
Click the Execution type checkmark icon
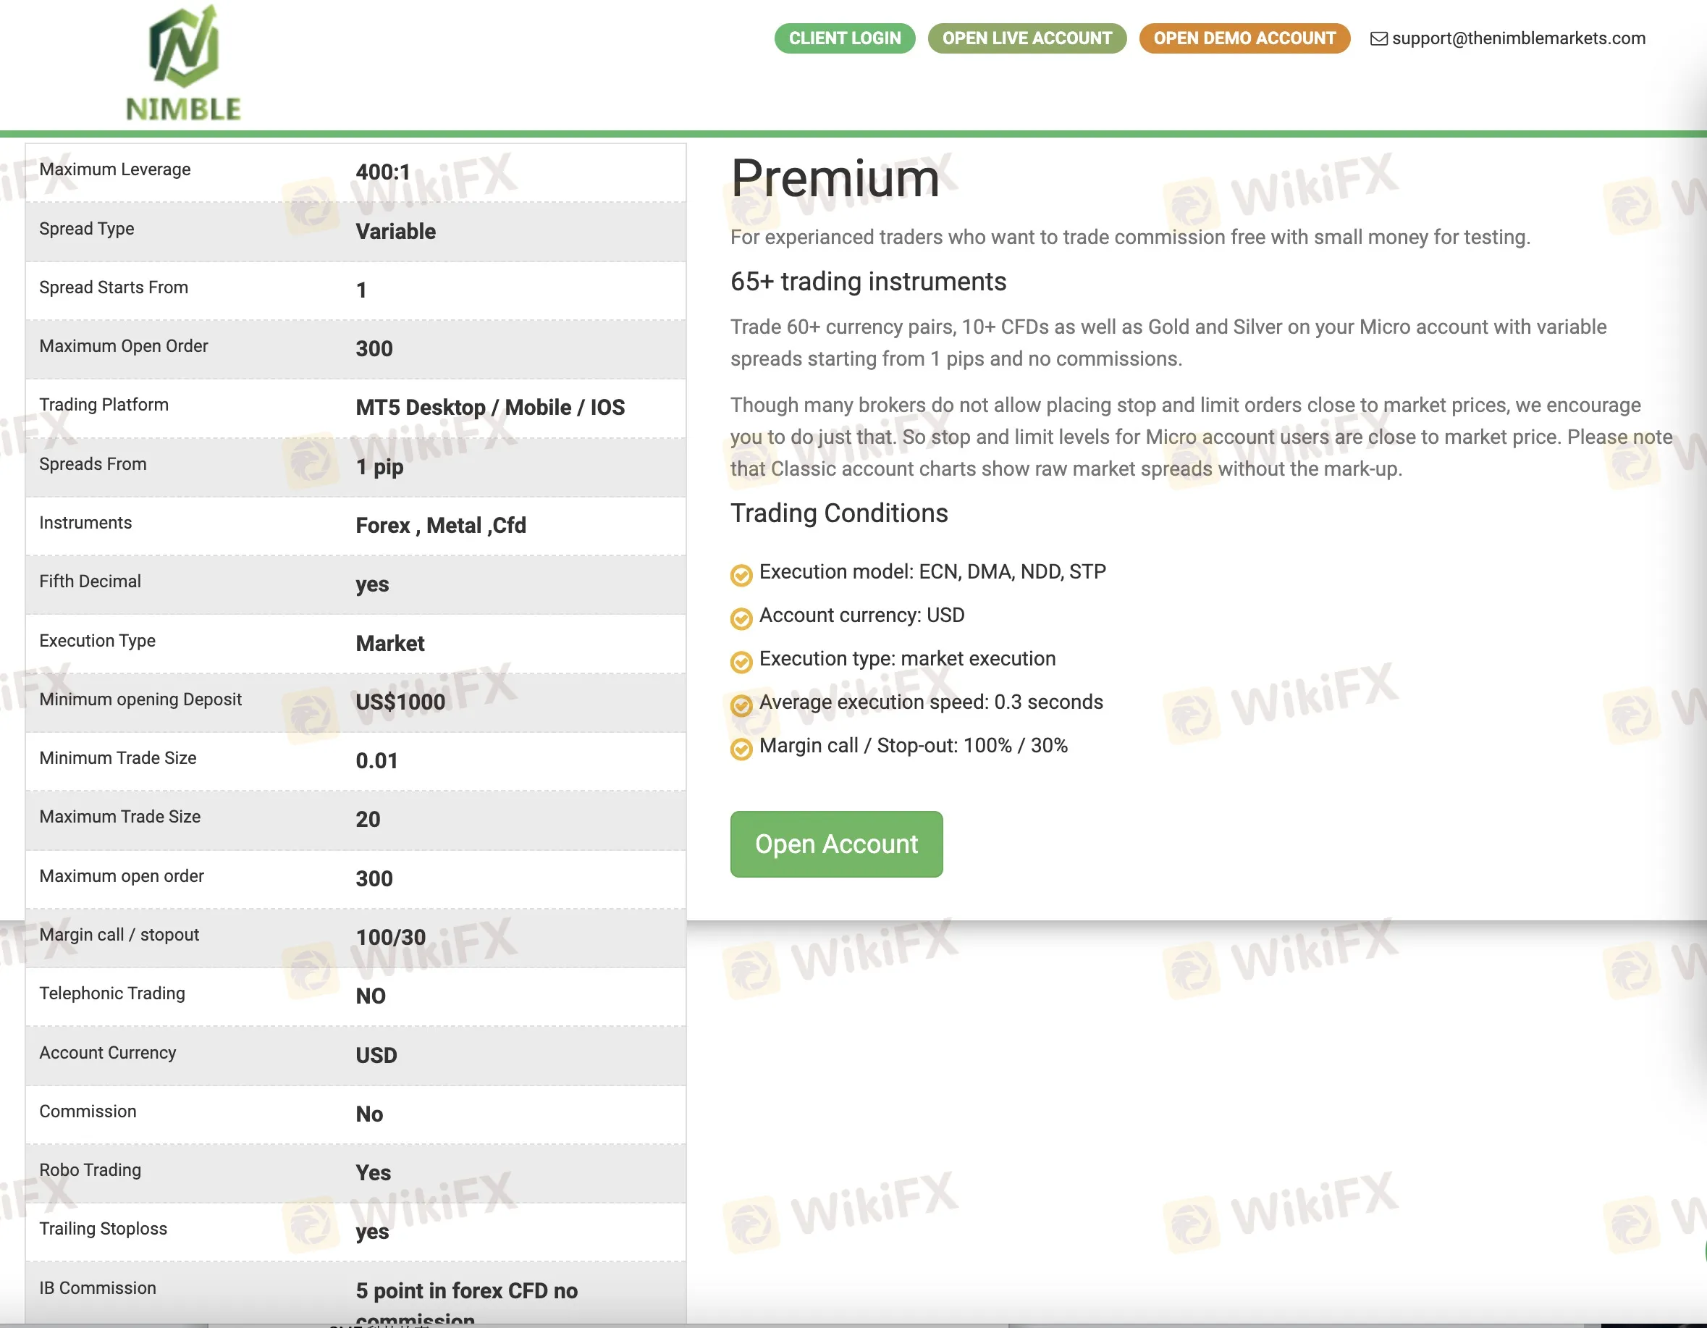[741, 661]
